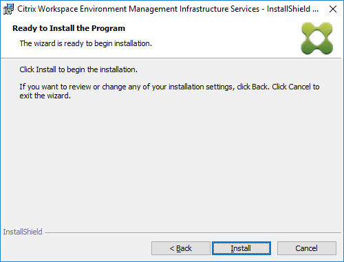
Task: Select the "Ready to Install the Program" heading
Action: click(x=69, y=28)
